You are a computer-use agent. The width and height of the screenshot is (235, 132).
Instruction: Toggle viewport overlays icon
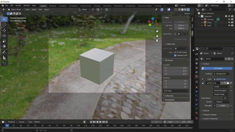pyautogui.click(x=169, y=10)
